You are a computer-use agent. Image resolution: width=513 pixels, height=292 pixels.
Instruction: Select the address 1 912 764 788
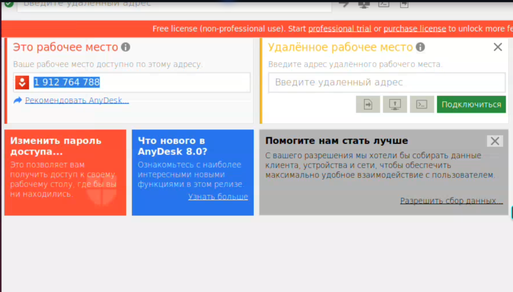click(67, 82)
